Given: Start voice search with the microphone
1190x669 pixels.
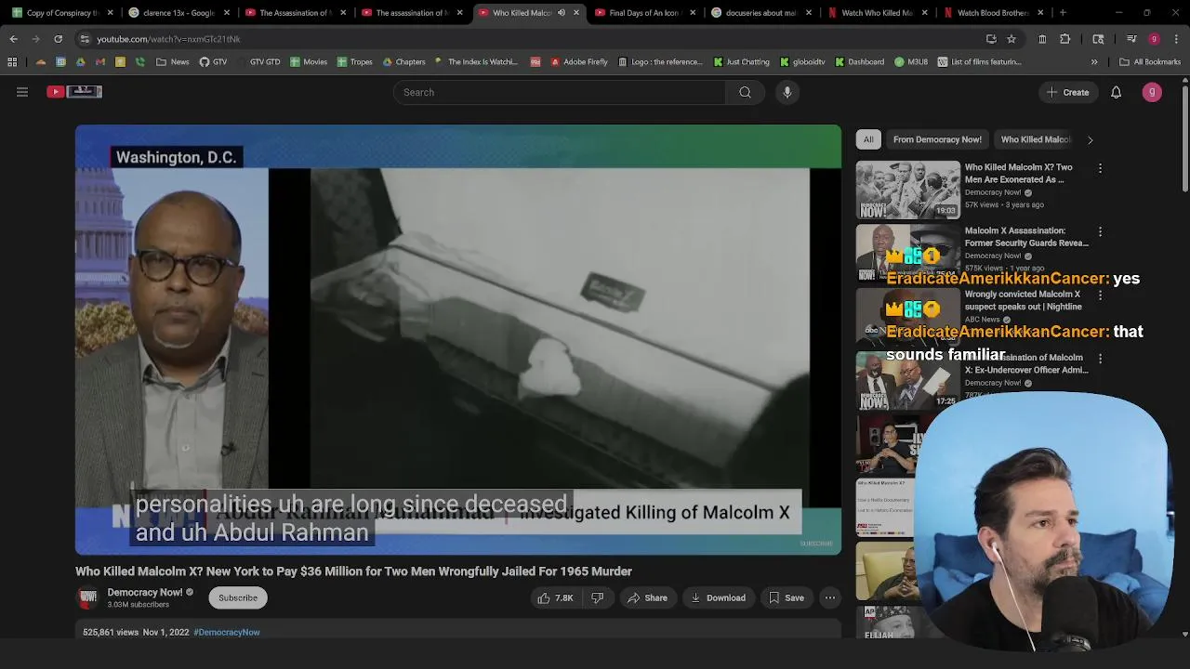Looking at the screenshot, I should [x=787, y=92].
